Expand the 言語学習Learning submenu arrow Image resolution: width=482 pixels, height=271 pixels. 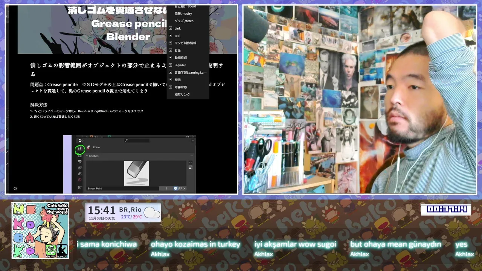pos(170,72)
